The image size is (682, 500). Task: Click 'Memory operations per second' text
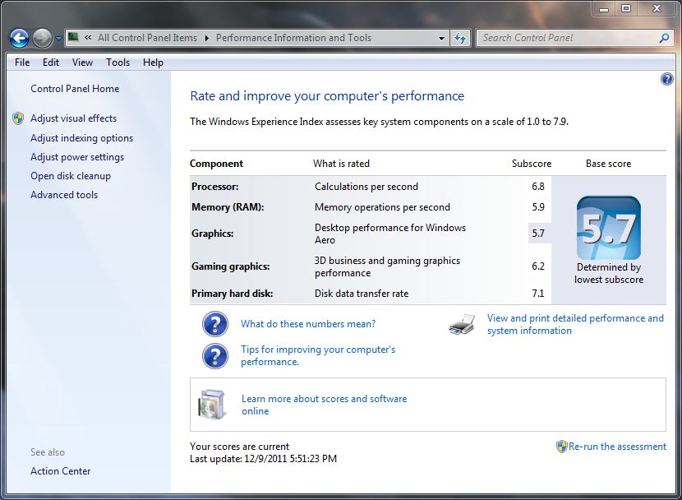382,207
